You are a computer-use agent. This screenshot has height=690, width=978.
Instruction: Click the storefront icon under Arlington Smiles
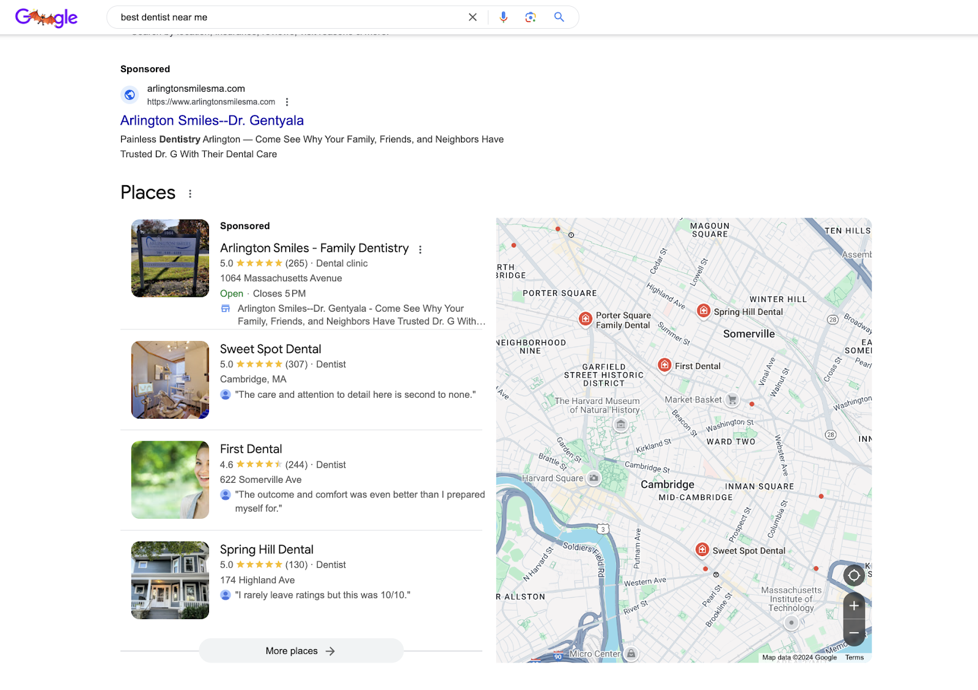(226, 309)
